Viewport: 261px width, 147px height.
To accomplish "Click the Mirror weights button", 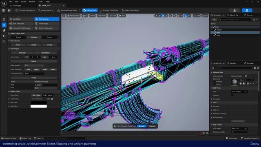I will 34,61.
